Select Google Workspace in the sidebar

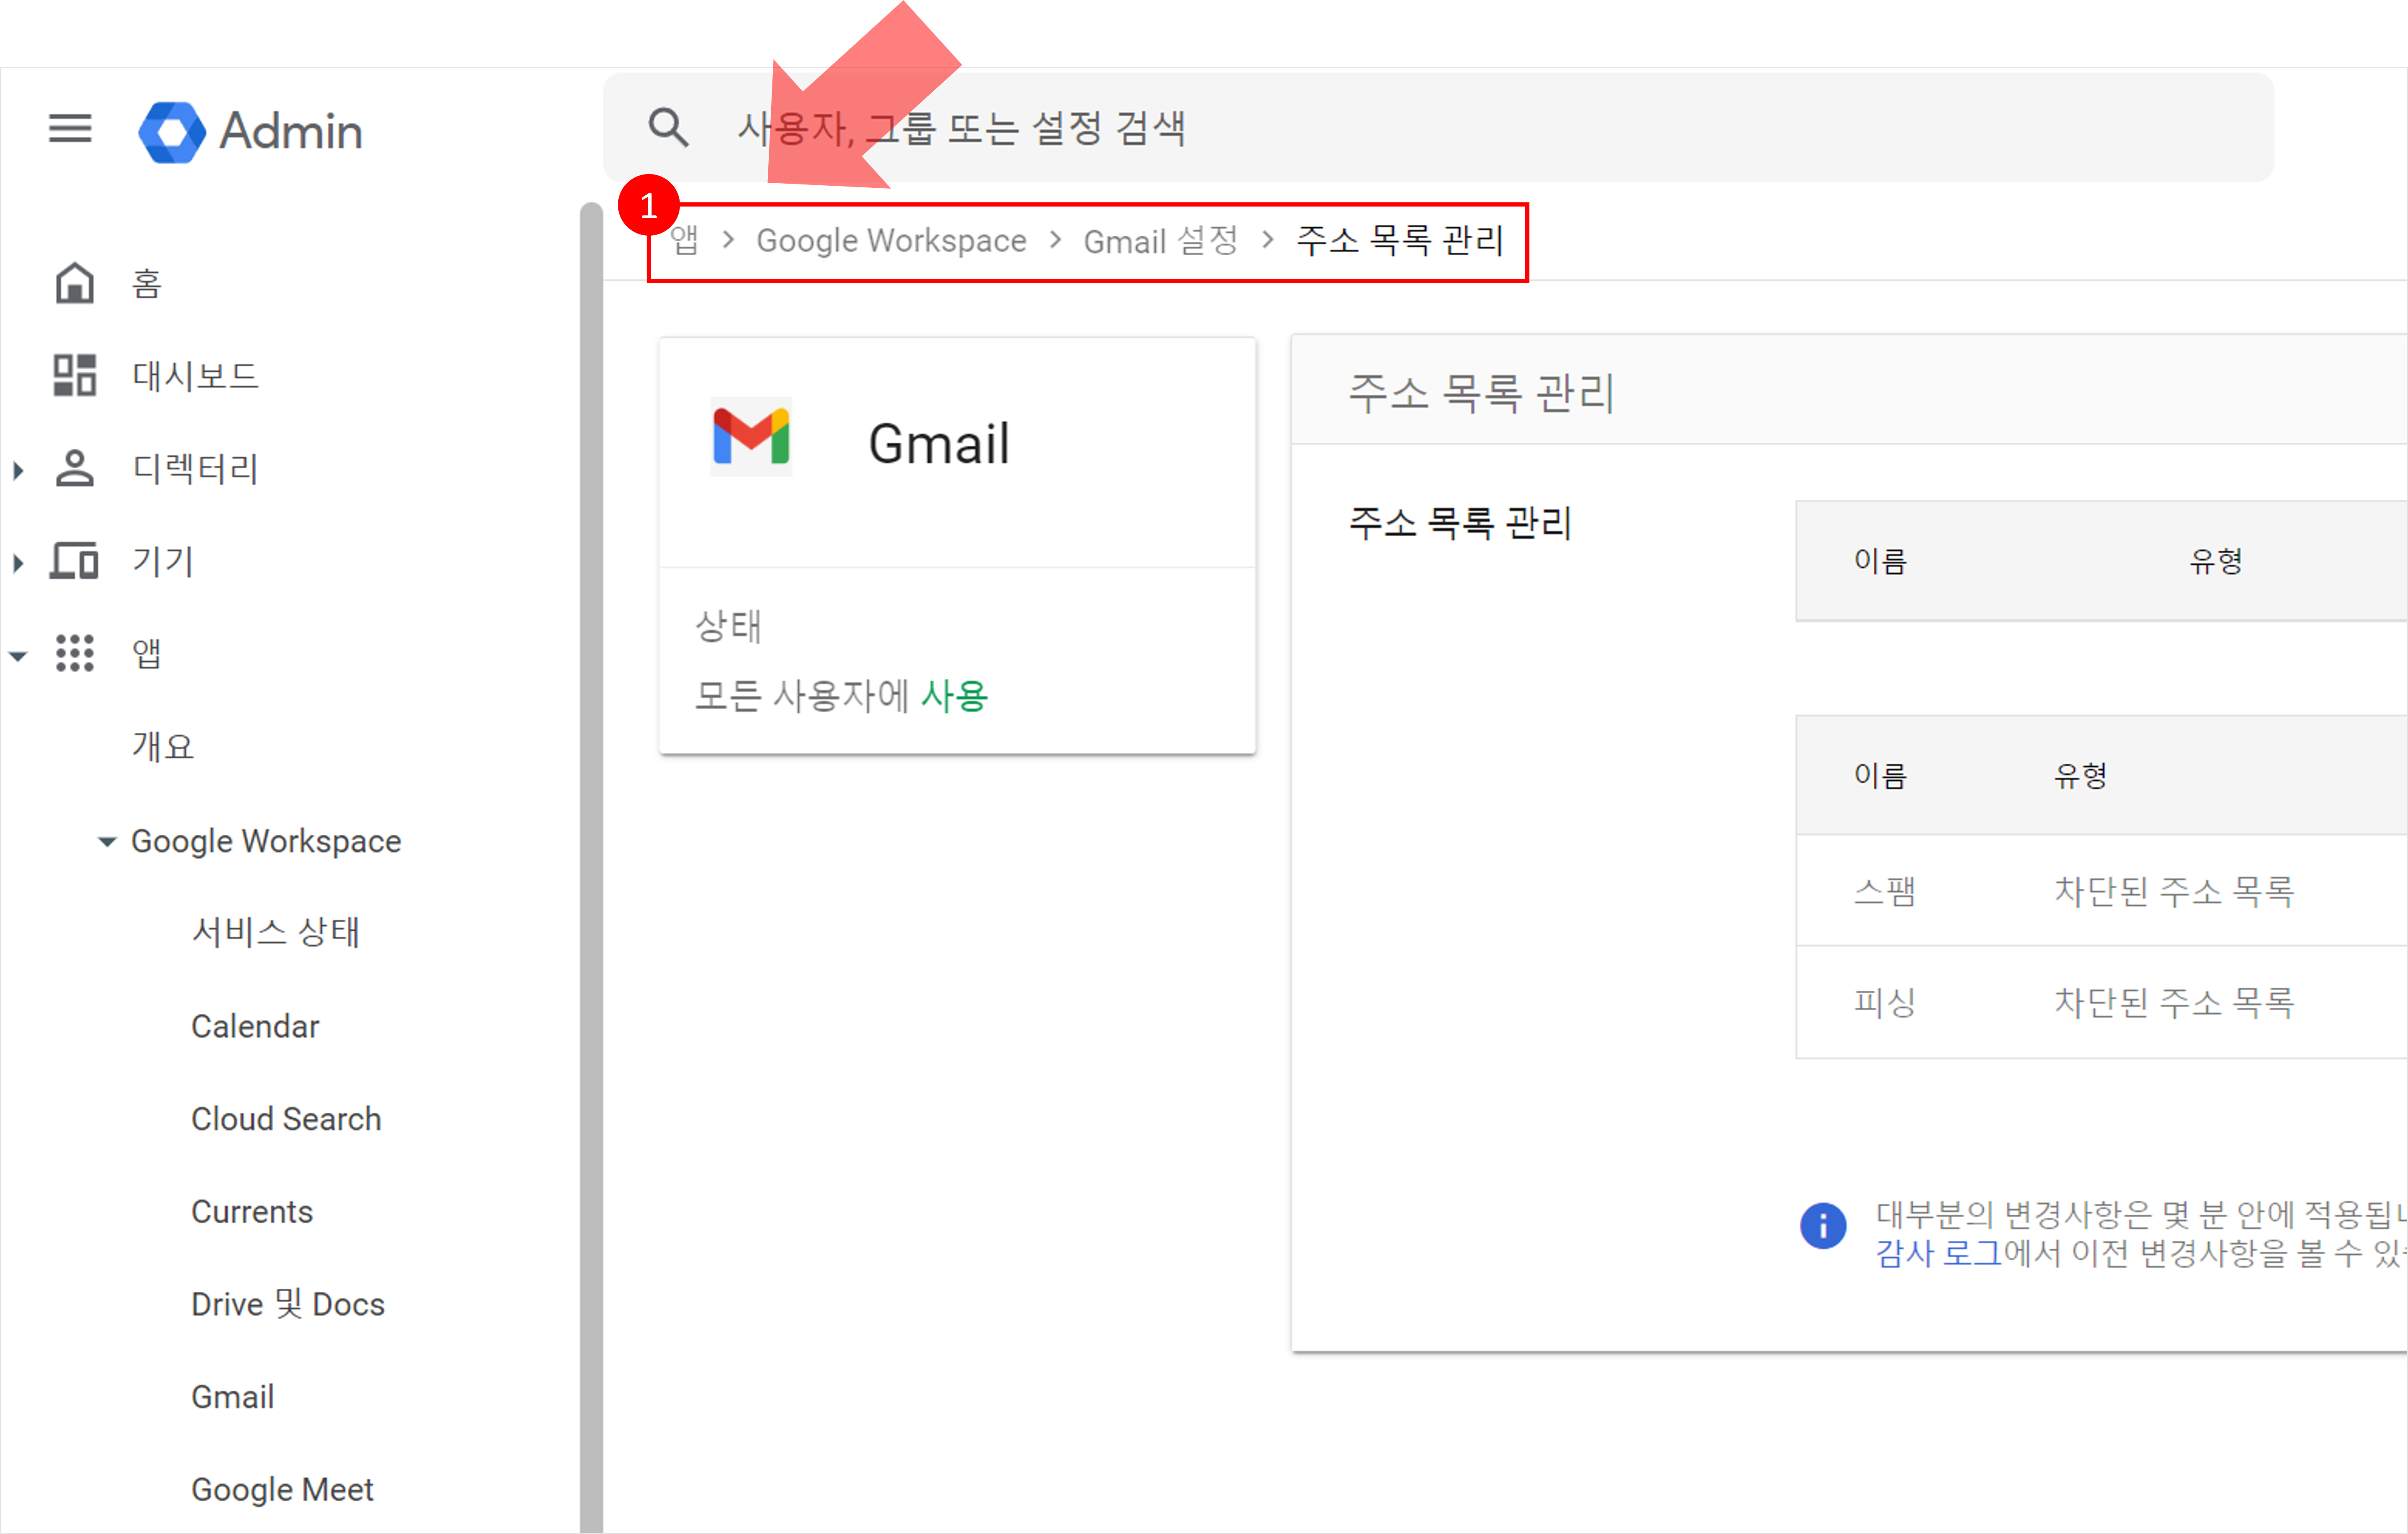(266, 841)
